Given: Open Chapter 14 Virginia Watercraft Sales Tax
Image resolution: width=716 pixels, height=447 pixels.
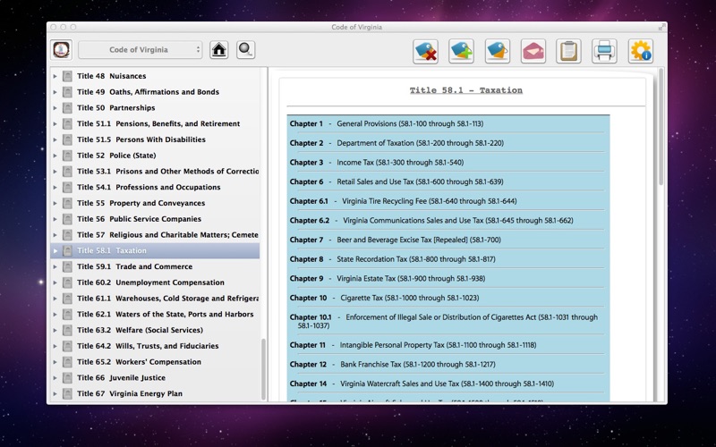Looking at the screenshot, I should 422,384.
